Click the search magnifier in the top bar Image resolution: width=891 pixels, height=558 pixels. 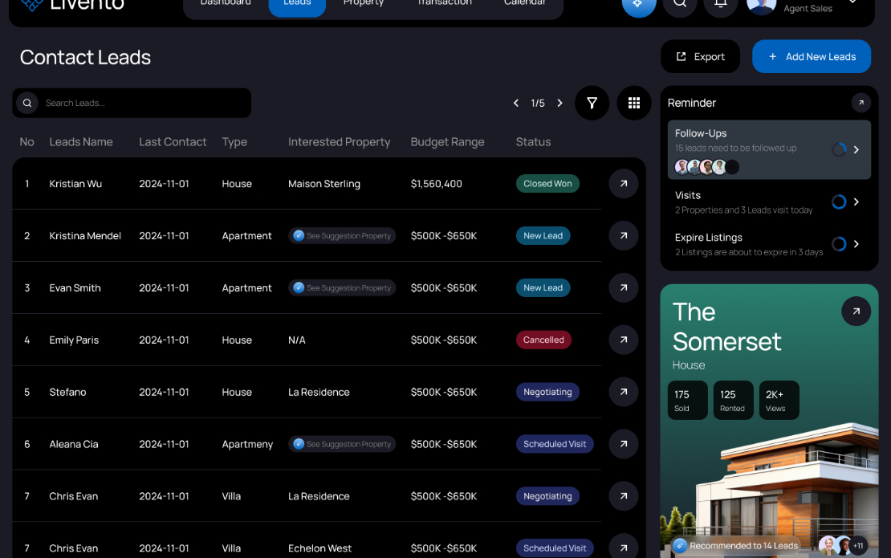pyautogui.click(x=680, y=3)
